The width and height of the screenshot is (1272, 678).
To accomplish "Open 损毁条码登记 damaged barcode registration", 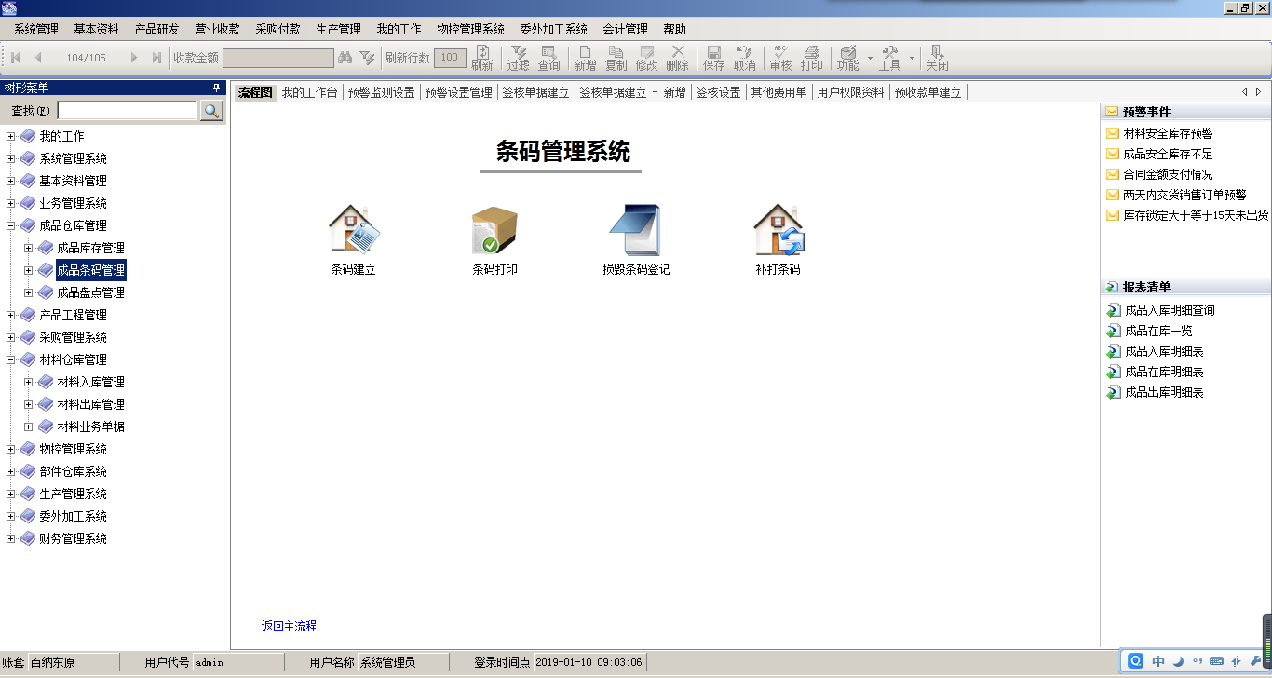I will coord(637,231).
